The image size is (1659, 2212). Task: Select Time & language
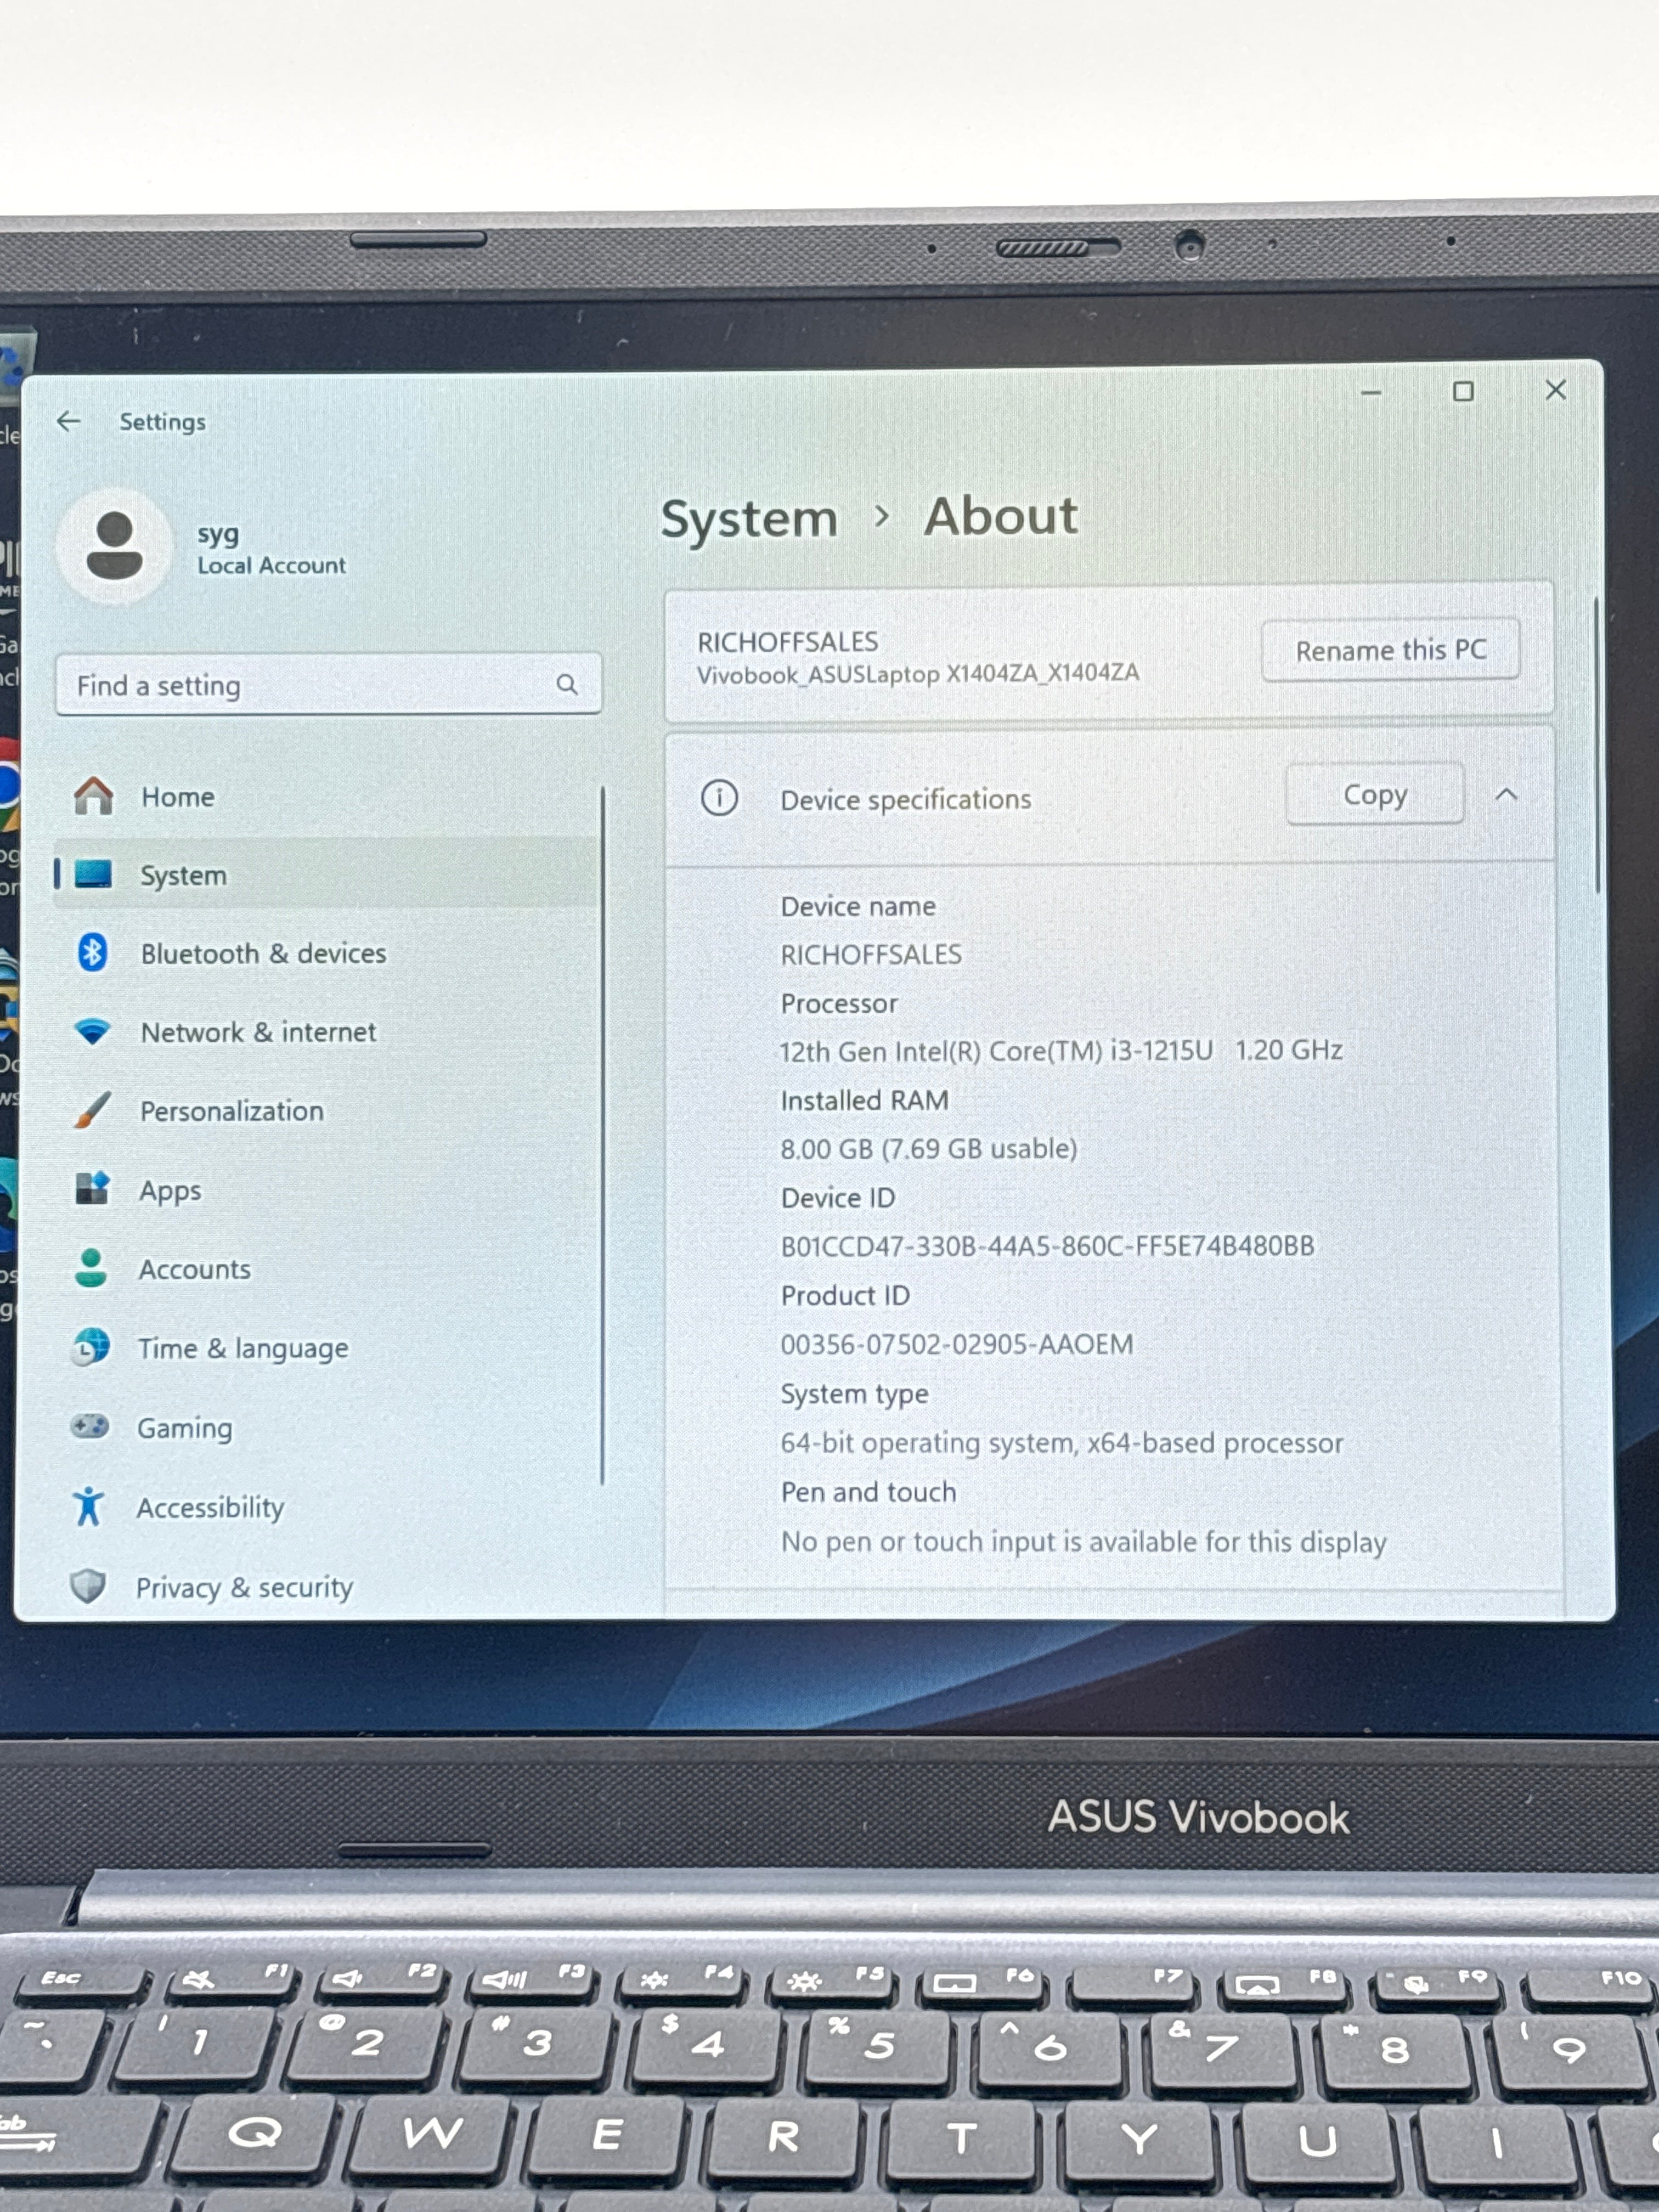328,1348
